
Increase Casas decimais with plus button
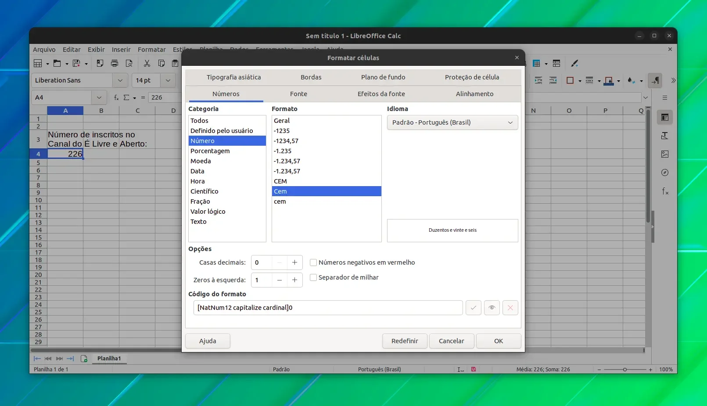point(294,262)
